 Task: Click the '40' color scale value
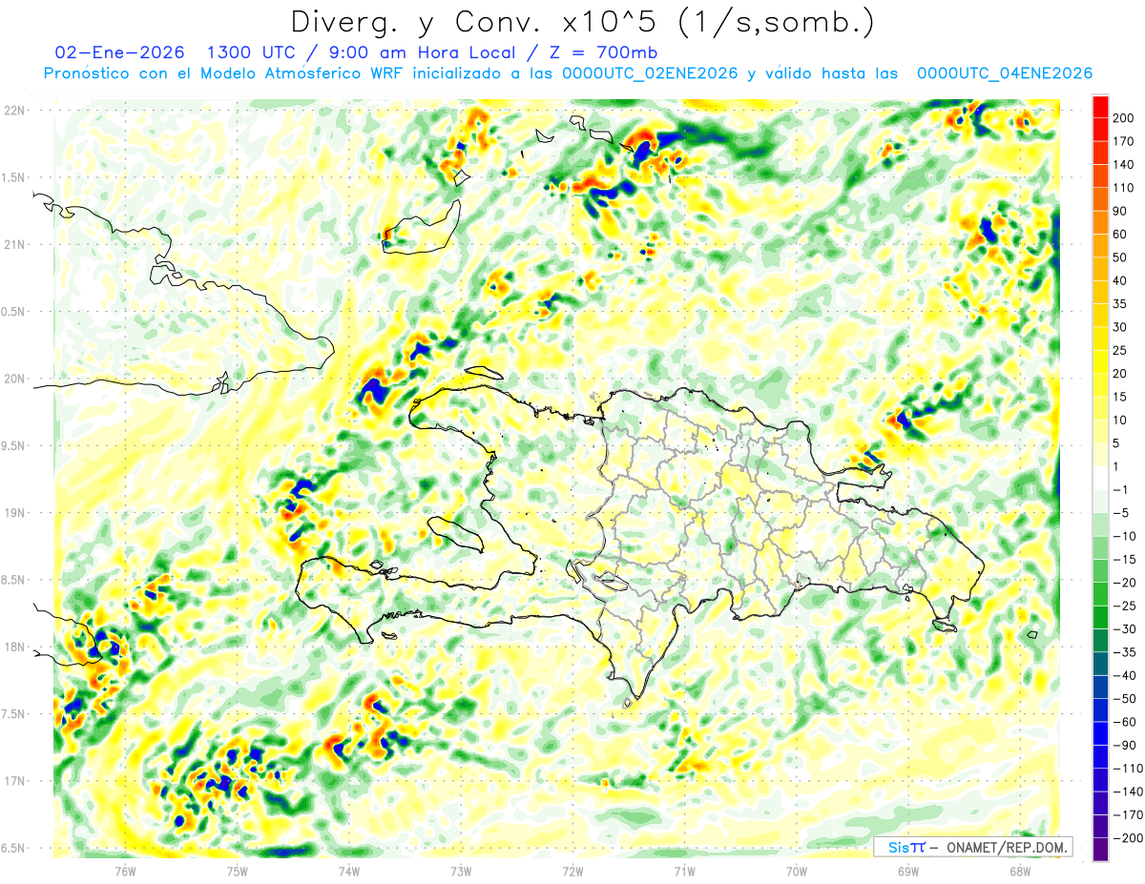[1120, 280]
